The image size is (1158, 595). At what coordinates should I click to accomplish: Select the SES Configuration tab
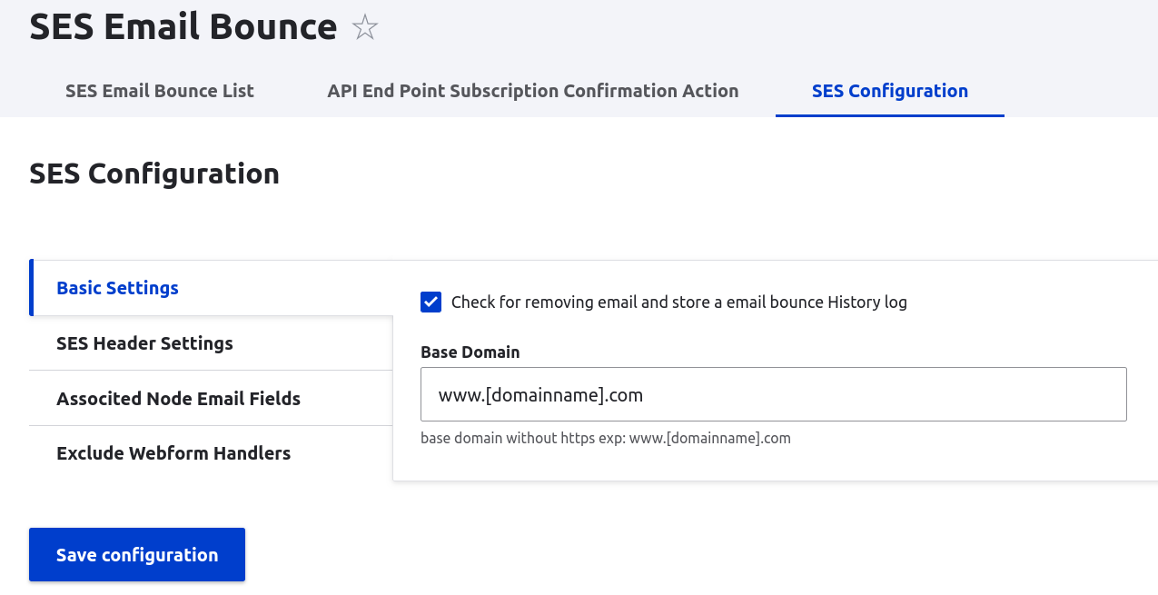point(889,91)
